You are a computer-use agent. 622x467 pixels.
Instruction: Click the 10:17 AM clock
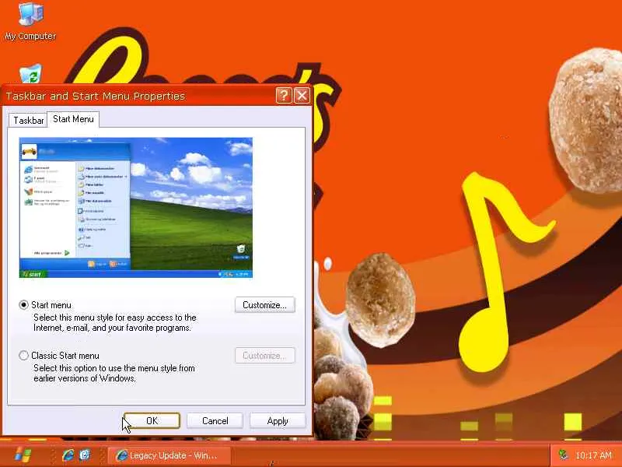pos(593,455)
